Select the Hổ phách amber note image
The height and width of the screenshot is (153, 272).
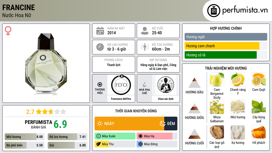pos(259,132)
